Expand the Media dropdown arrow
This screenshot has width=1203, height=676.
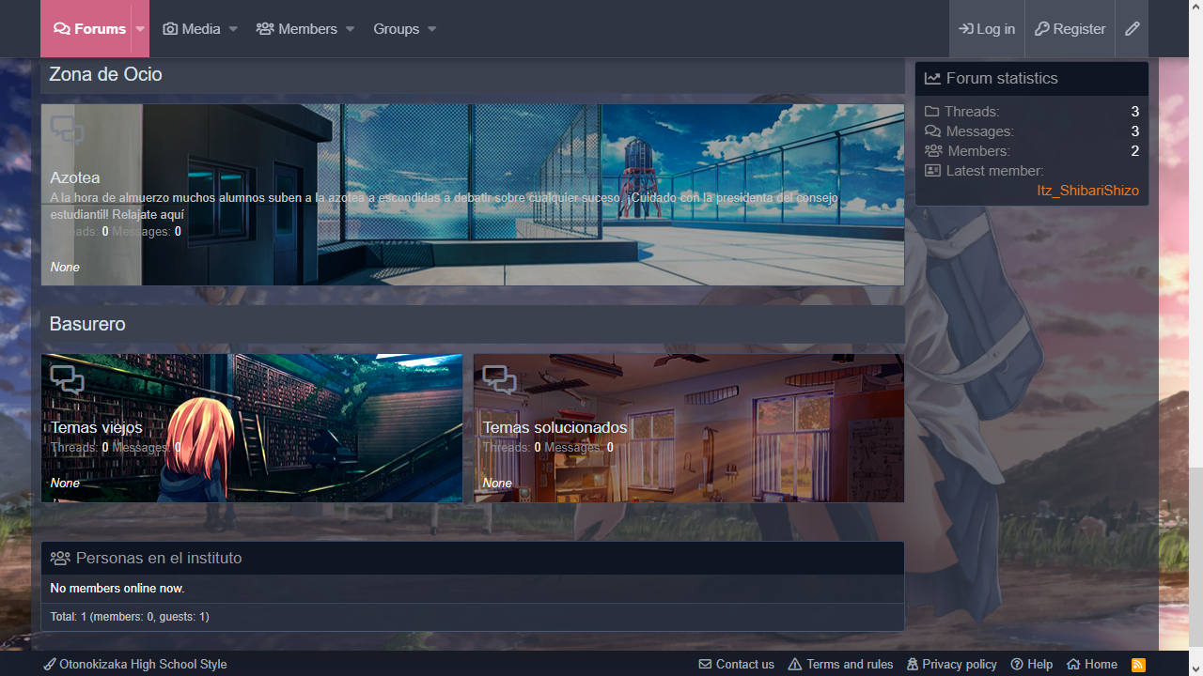coord(233,29)
